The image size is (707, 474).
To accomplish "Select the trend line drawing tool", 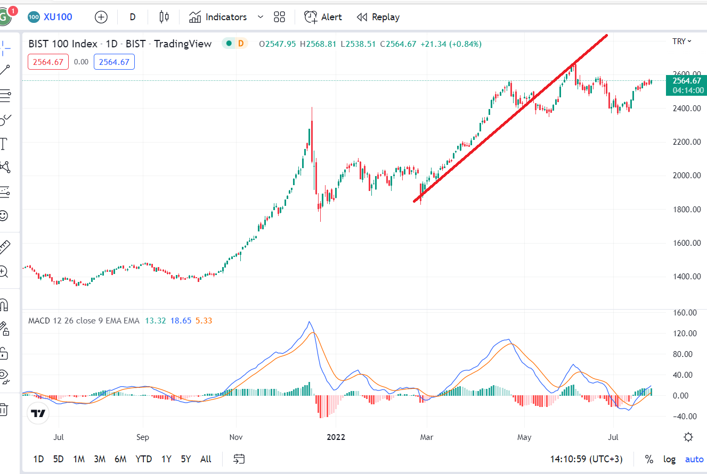I will (4, 70).
